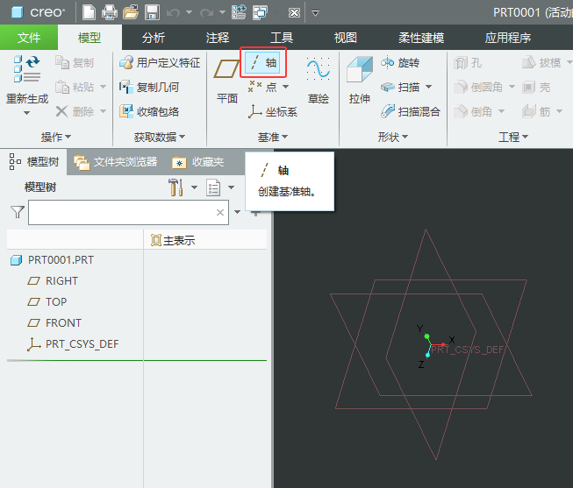573x488 pixels.
Task: Open the model tree show list icon
Action: tap(213, 187)
